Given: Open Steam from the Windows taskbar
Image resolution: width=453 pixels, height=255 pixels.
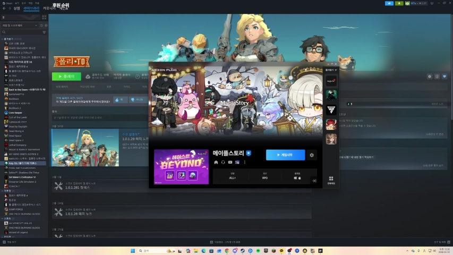Looking at the screenshot, I should tap(243, 251).
